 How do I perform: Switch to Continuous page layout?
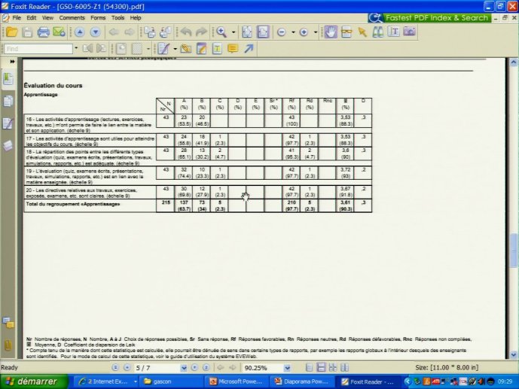(321, 367)
